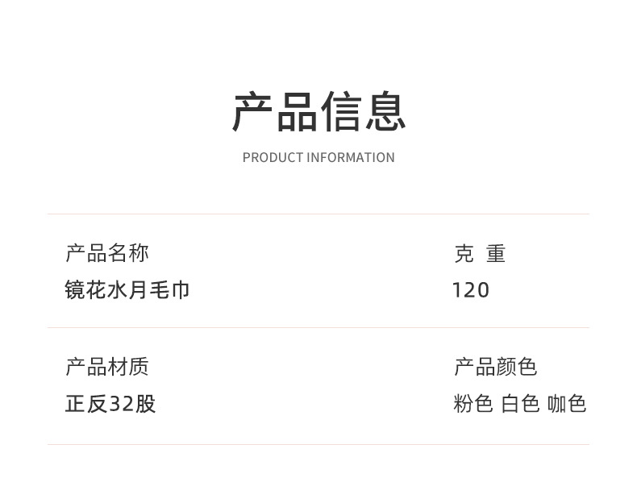Click the 重 character in the weight label
The image size is (637, 478).
(496, 254)
